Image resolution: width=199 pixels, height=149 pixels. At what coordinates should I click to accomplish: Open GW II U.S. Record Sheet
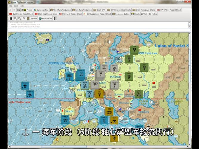[70, 14]
